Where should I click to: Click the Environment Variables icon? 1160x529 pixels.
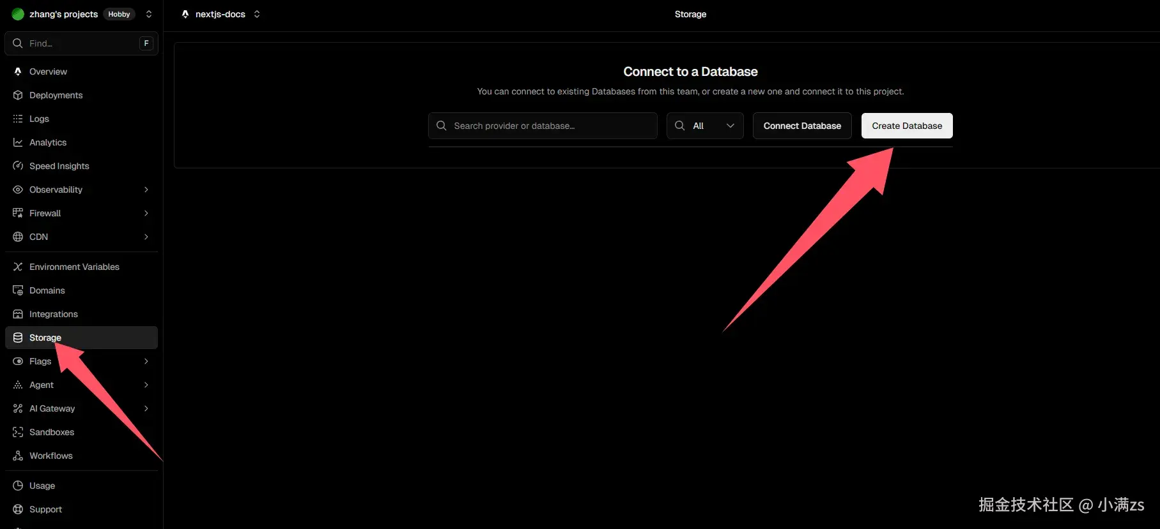[18, 267]
